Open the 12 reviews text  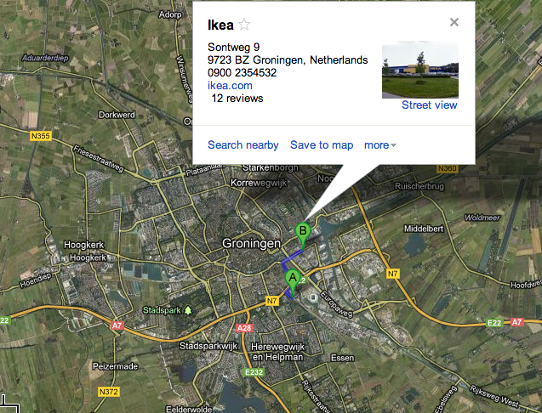click(237, 99)
